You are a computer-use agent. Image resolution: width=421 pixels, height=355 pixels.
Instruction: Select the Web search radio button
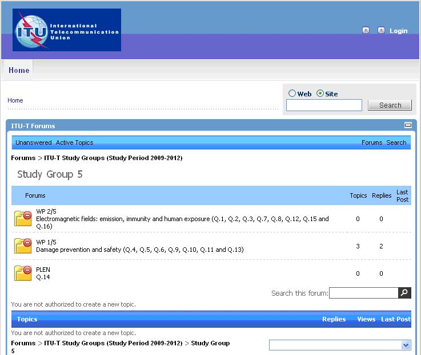pos(292,93)
